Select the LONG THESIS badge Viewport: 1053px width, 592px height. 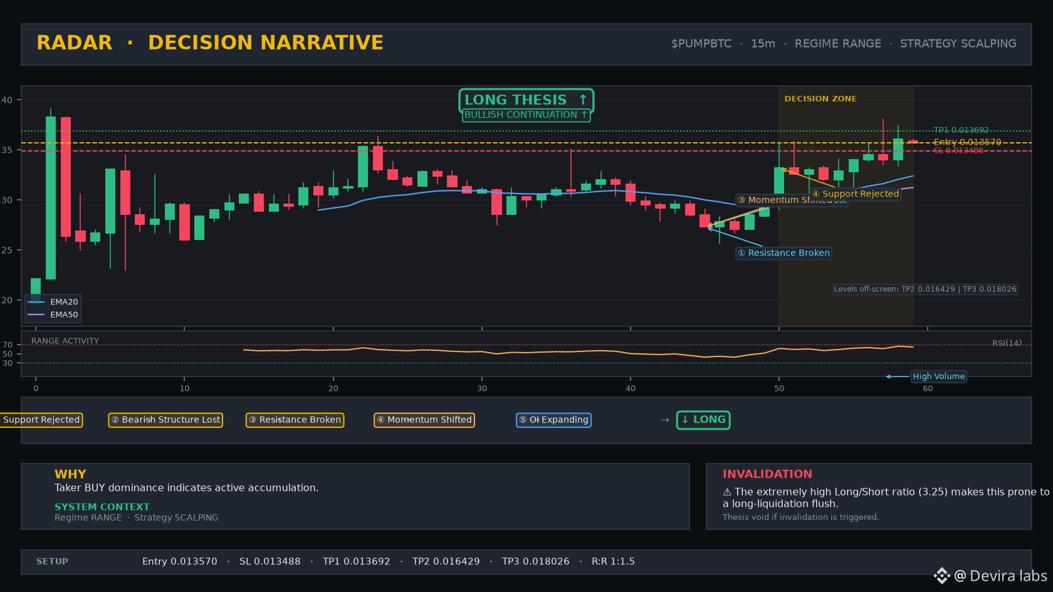(526, 100)
